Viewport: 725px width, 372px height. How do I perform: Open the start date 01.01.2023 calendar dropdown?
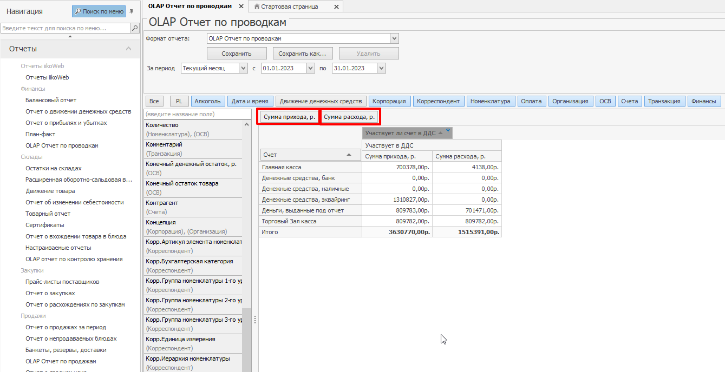point(310,68)
